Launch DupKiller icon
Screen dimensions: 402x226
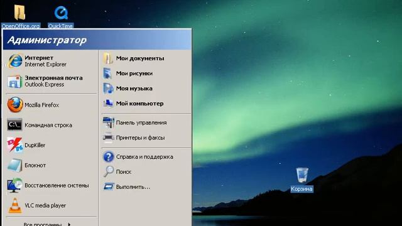tap(14, 145)
